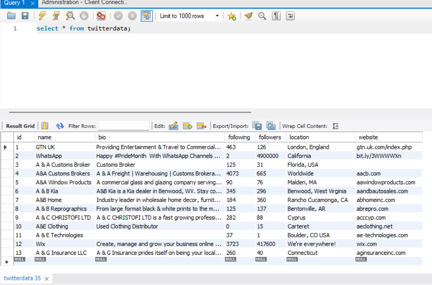The image size is (432, 285).
Task: Beautify the SQL query text
Action: tap(248, 16)
